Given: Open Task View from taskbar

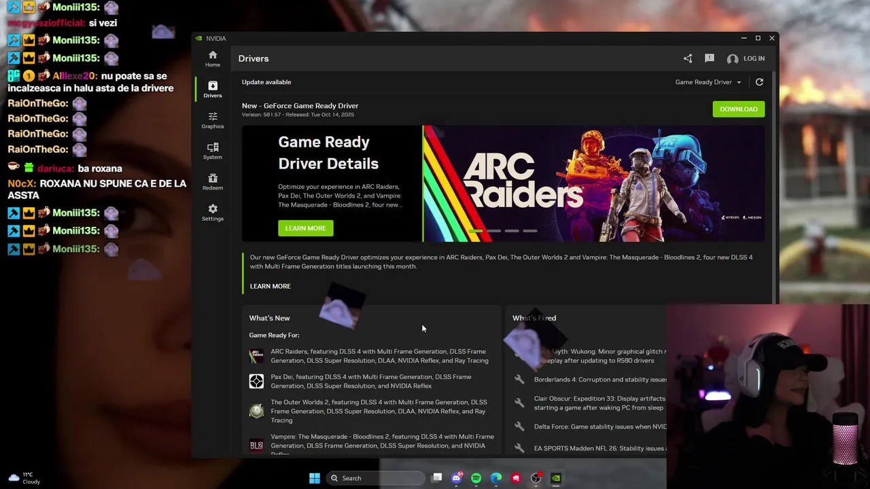Looking at the screenshot, I should point(437,478).
